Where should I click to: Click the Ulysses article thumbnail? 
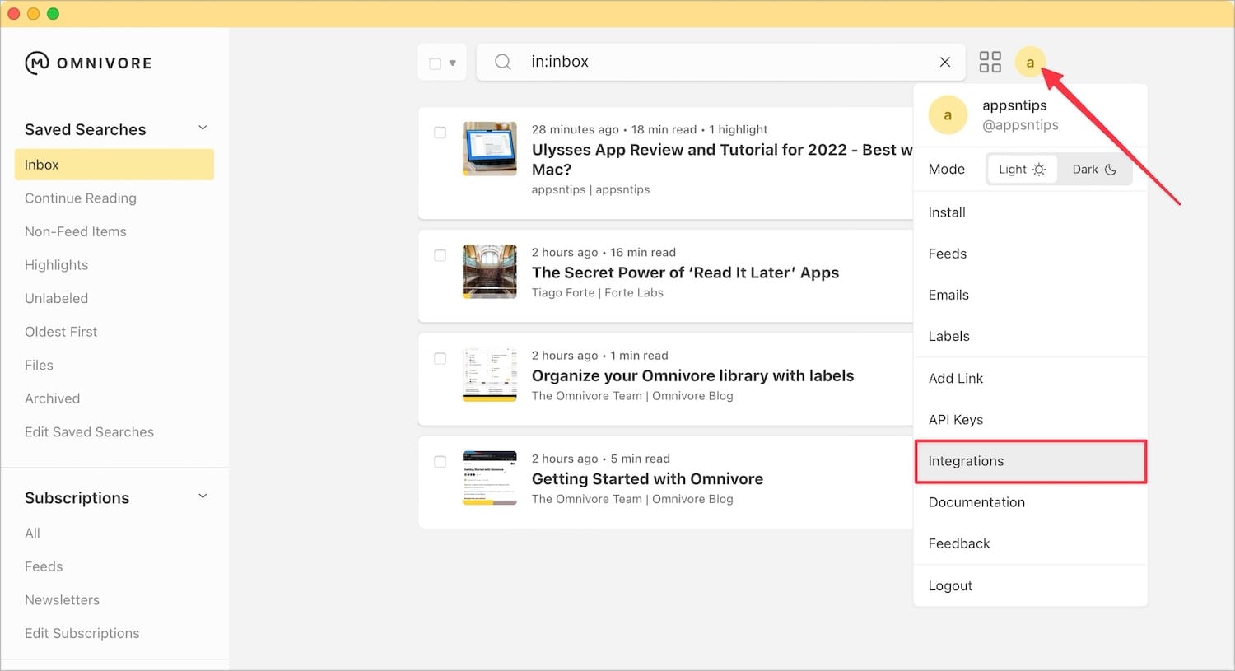[490, 149]
